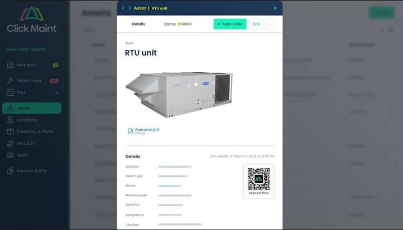
Task: Switch to the Details tab
Action: [138, 24]
